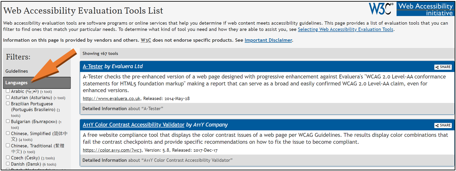456x171 pixels.
Task: Visit the color.a11y.com link
Action: coord(112,150)
